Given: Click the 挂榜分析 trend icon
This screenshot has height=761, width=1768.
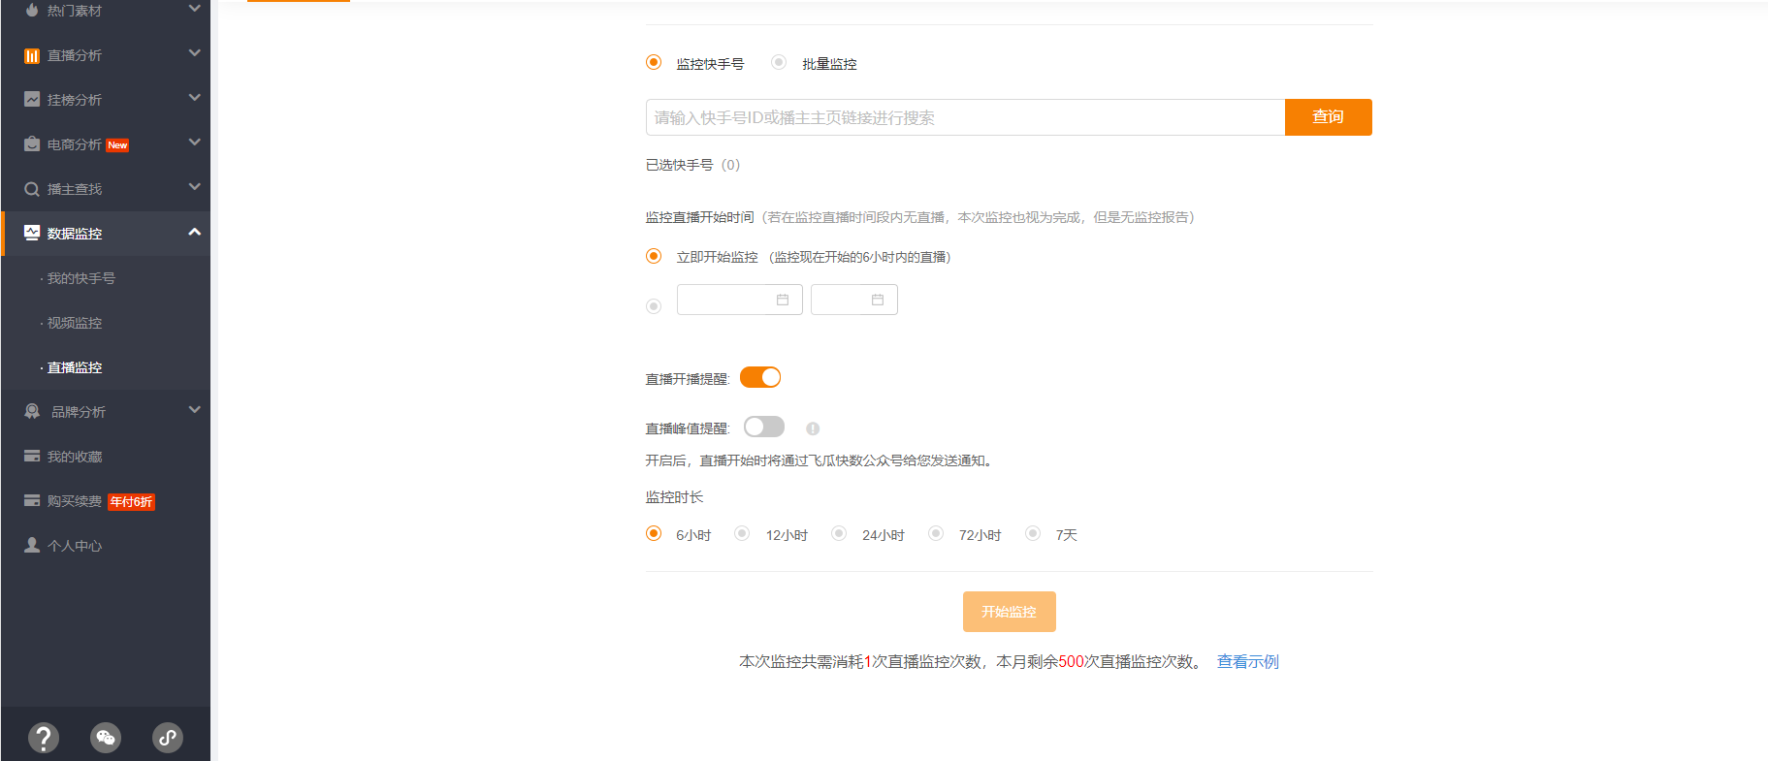Looking at the screenshot, I should [x=32, y=99].
